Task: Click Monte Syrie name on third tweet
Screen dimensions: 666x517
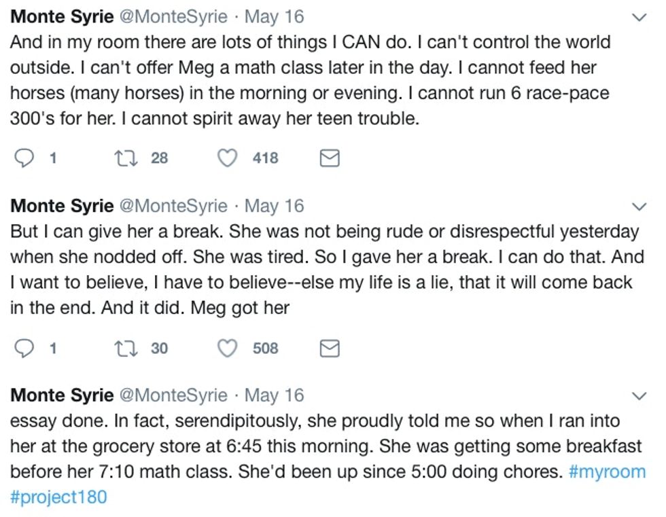Action: pos(62,395)
